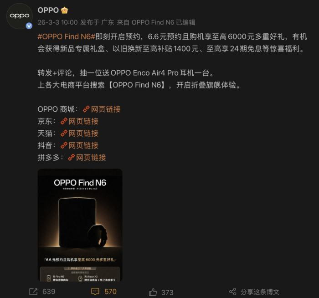Like the post with thumbs-up icon
This screenshot has height=298, width=319.
[153, 292]
